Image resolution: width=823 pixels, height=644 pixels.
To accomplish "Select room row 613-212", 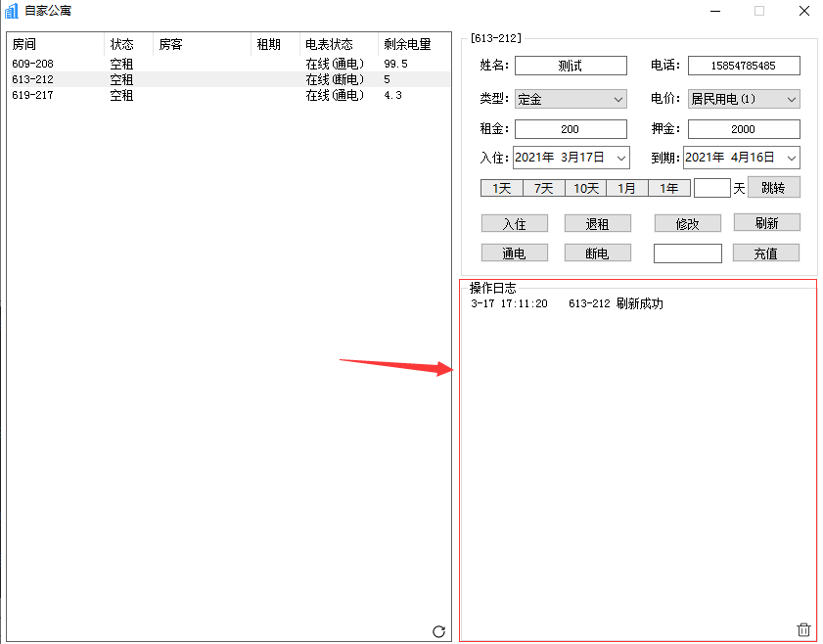I will tap(230, 79).
